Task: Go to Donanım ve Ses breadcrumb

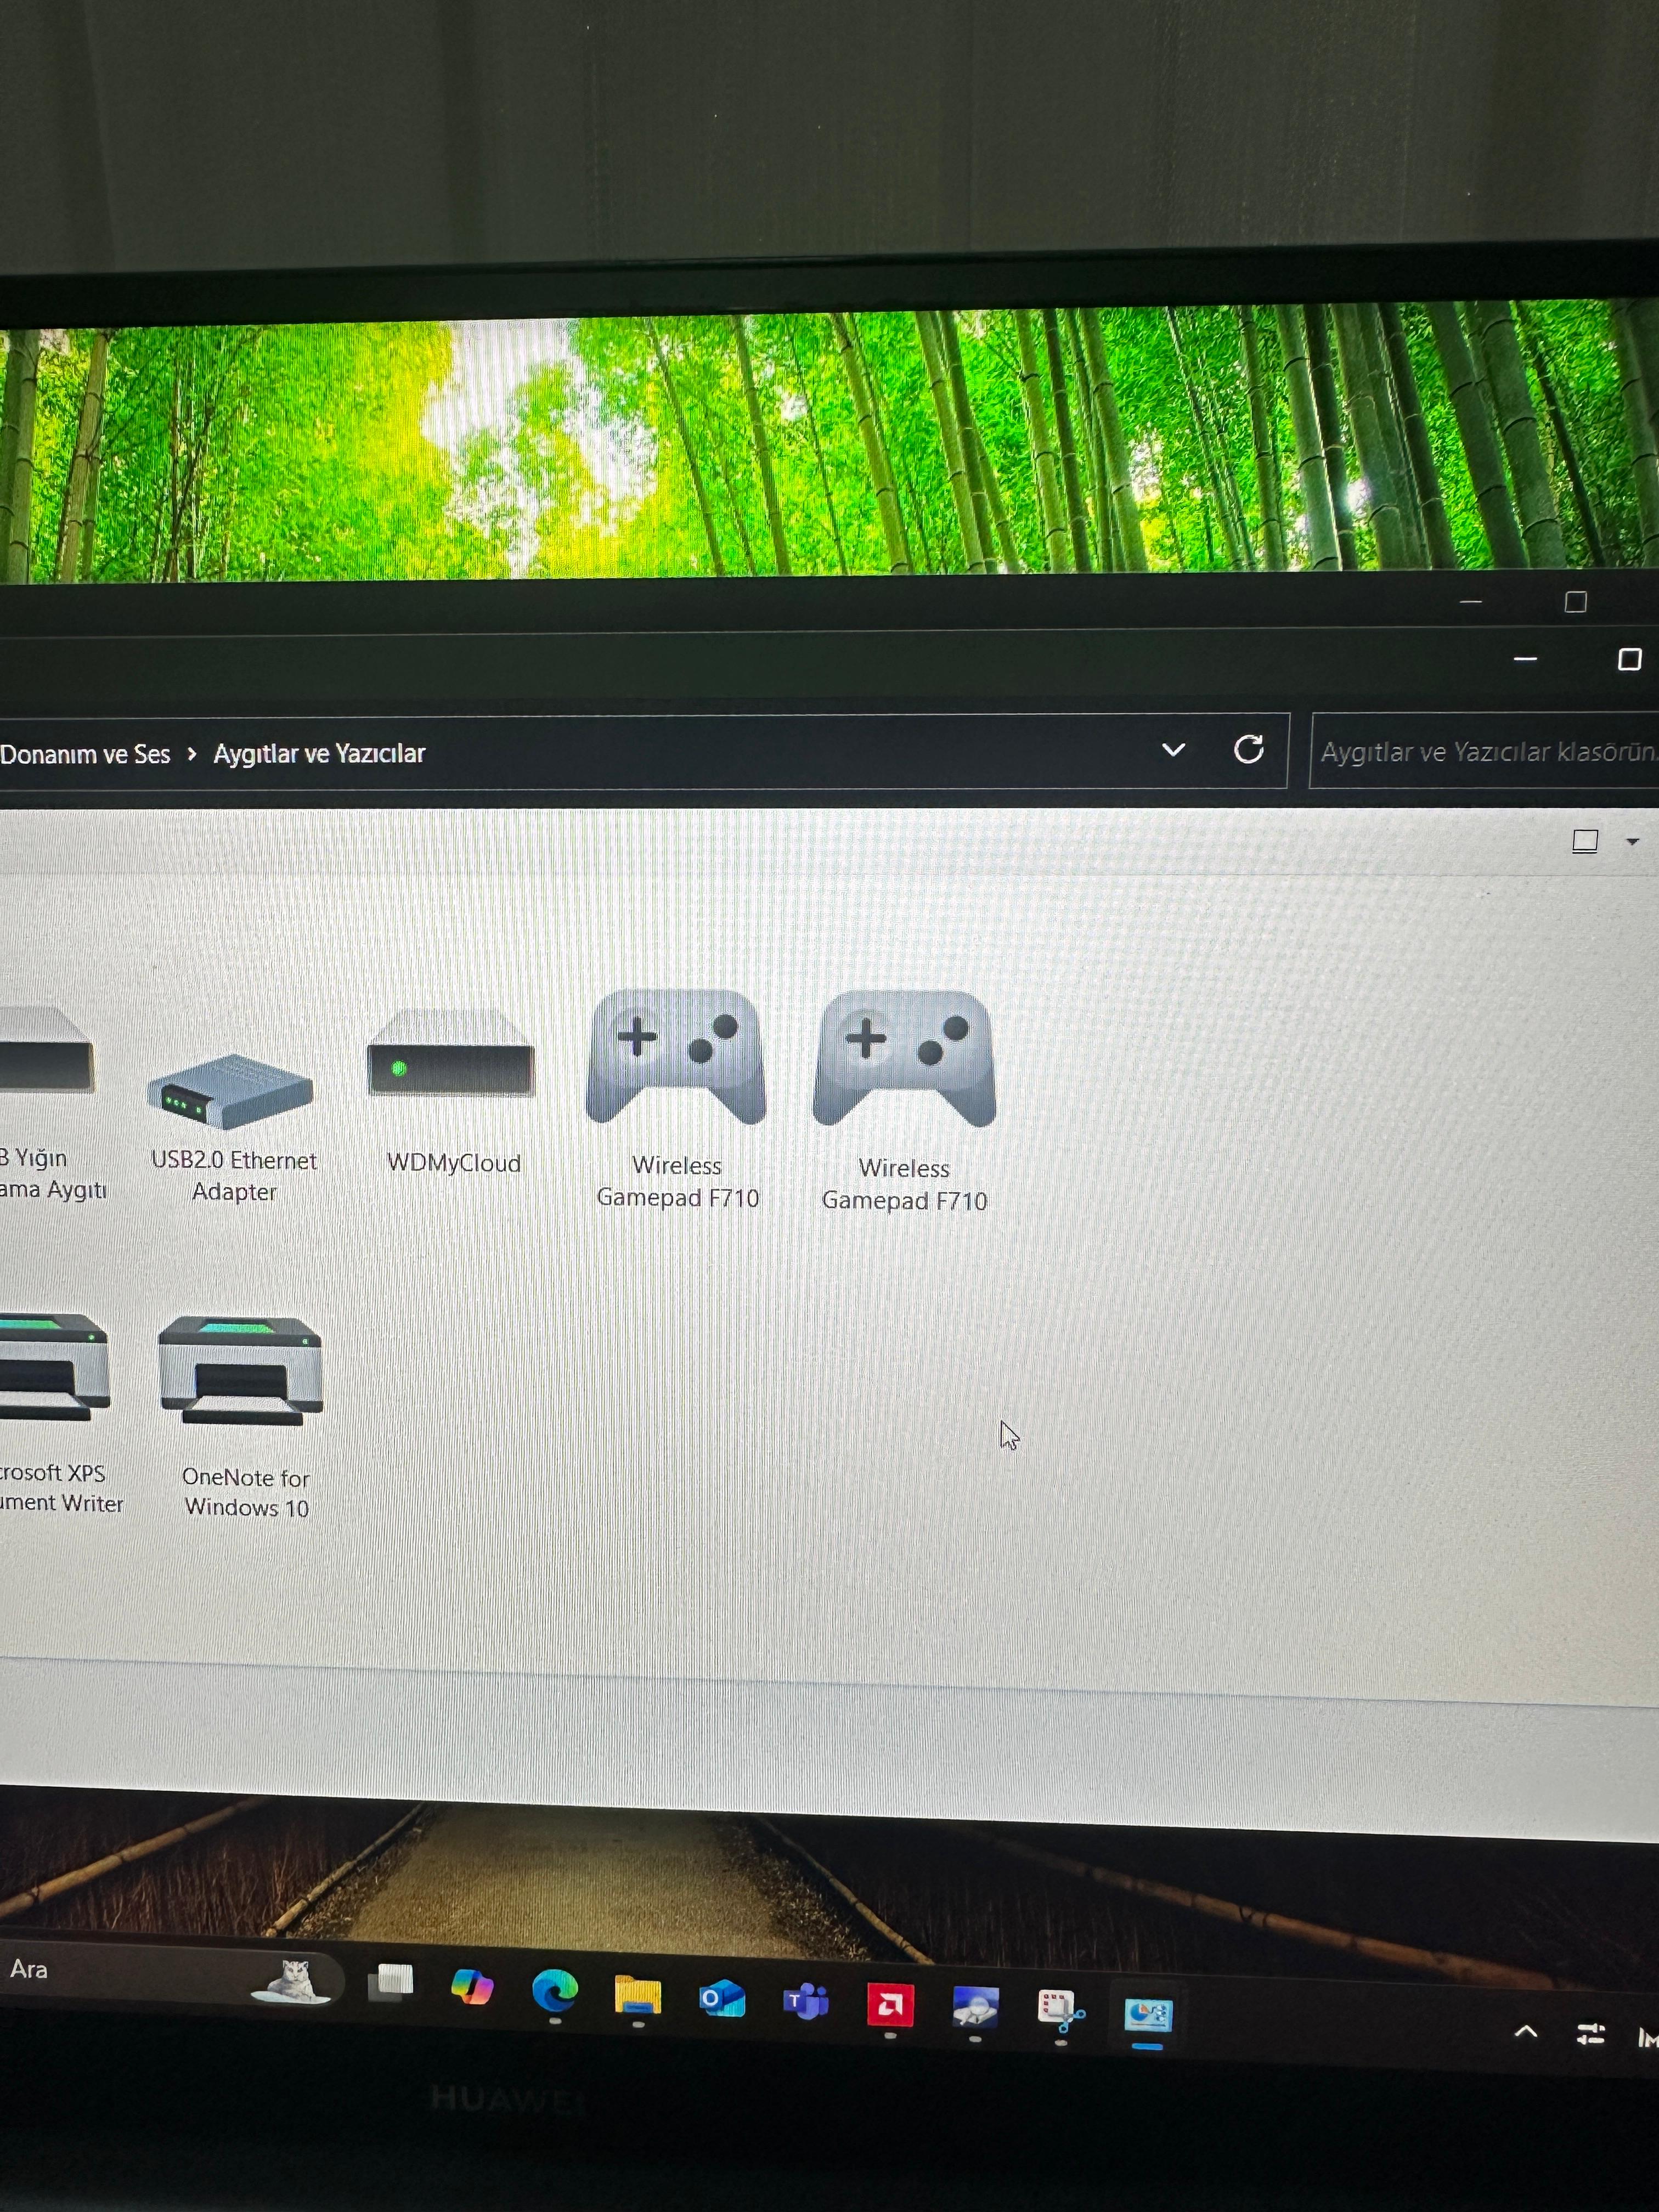Action: pos(85,754)
